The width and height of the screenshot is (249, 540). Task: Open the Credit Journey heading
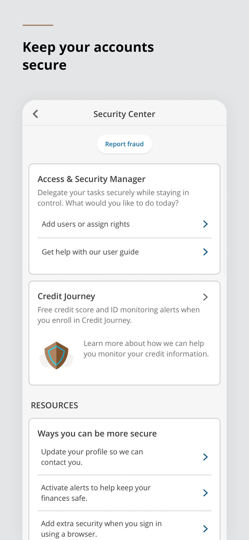click(66, 296)
